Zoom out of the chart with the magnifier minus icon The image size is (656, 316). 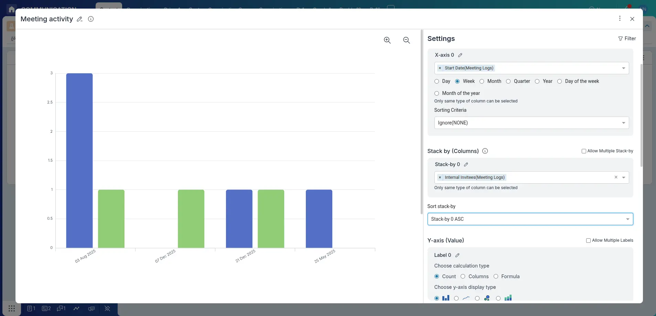coord(406,40)
